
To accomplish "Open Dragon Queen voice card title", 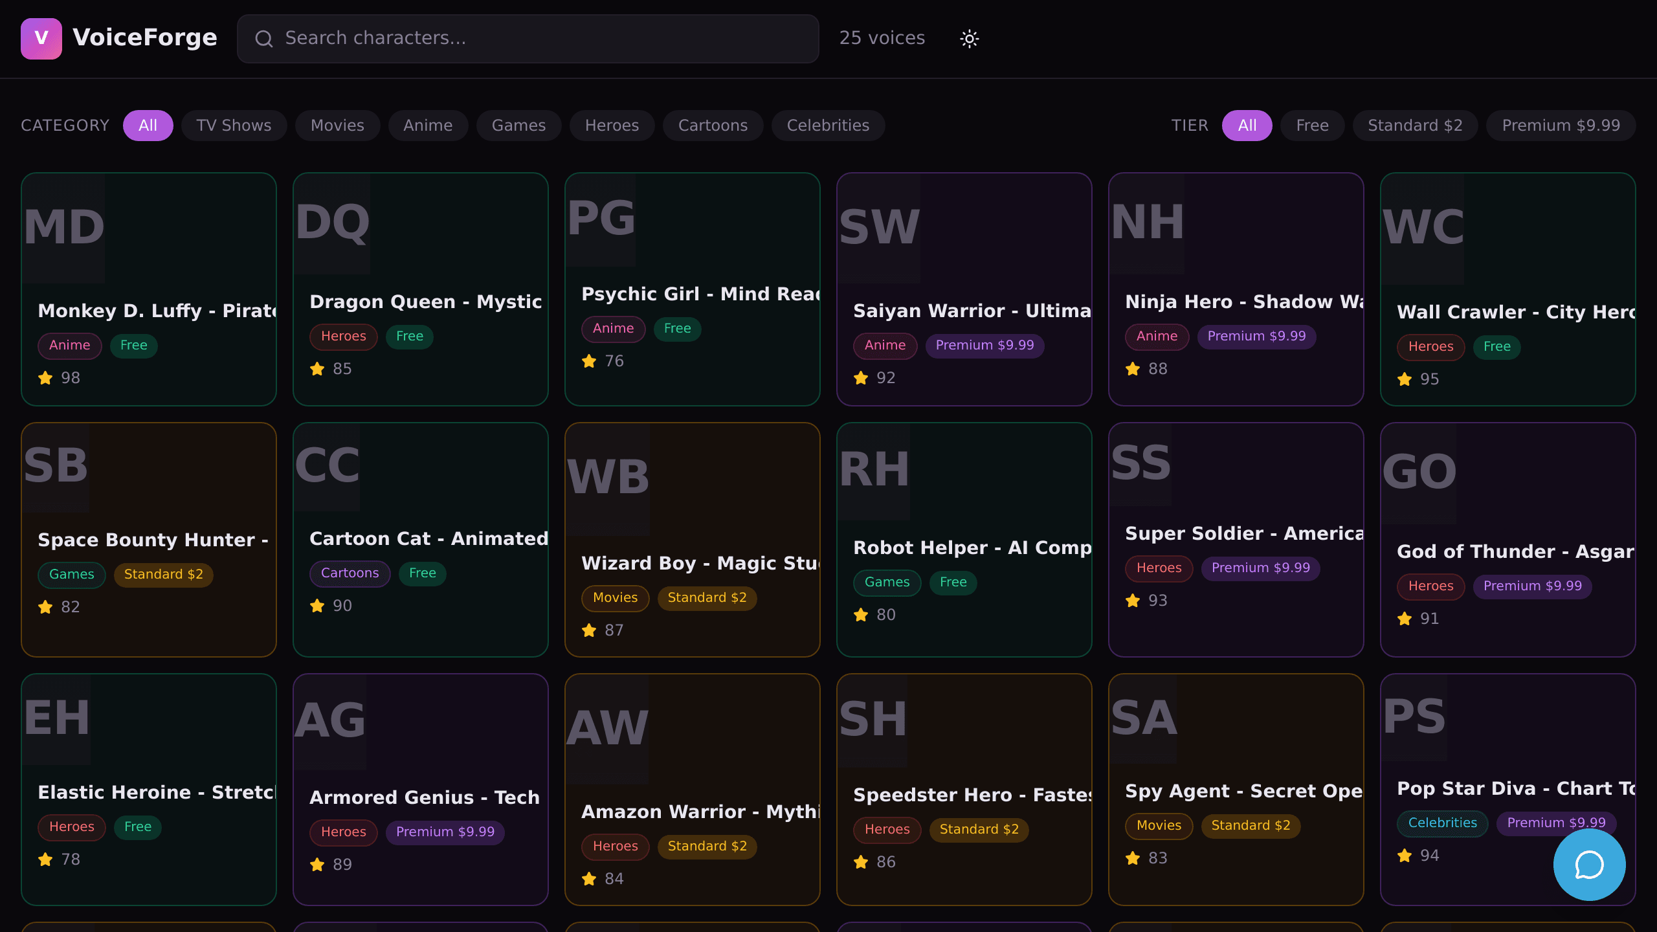I will (425, 302).
